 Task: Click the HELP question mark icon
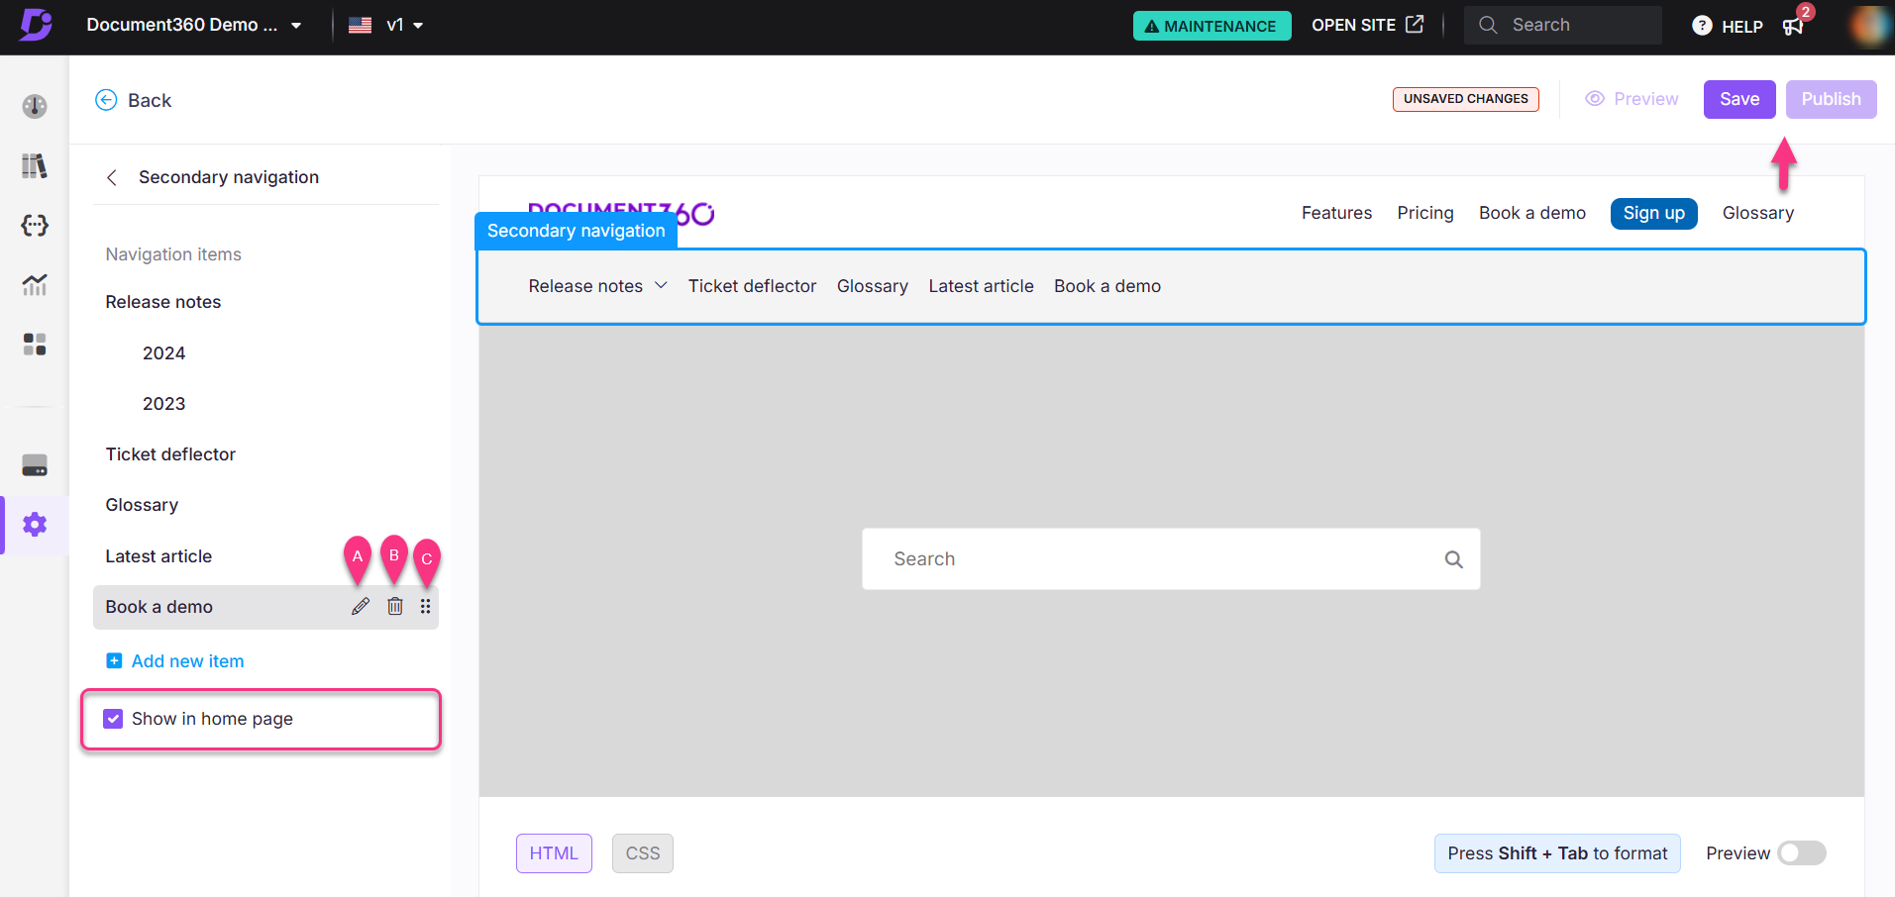coord(1702,26)
